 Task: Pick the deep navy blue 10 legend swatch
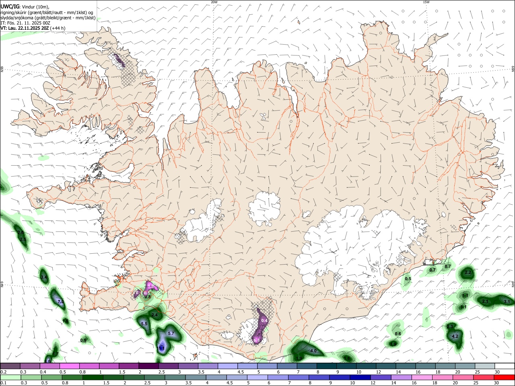360,378
